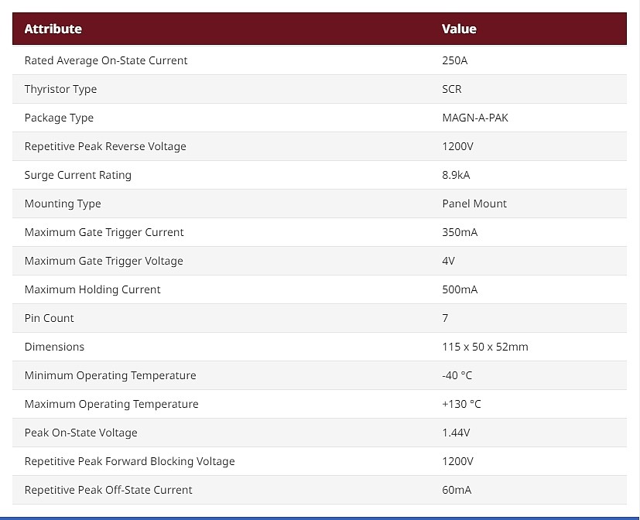640x520 pixels.
Task: Click the Maximum Operating Temperature label
Action: tap(111, 404)
